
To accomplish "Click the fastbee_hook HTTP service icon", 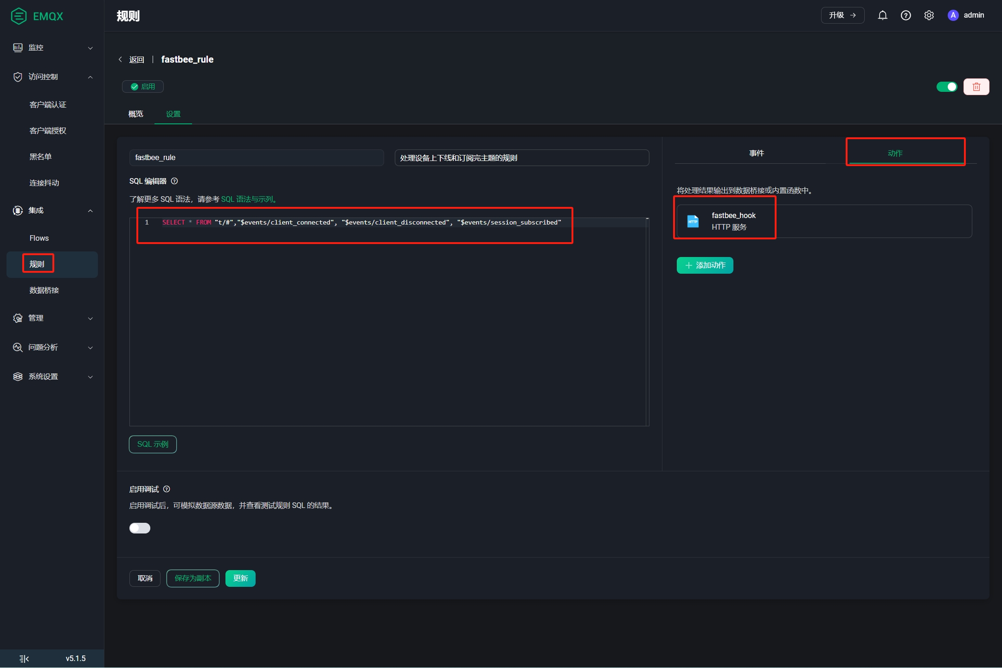I will tap(693, 221).
